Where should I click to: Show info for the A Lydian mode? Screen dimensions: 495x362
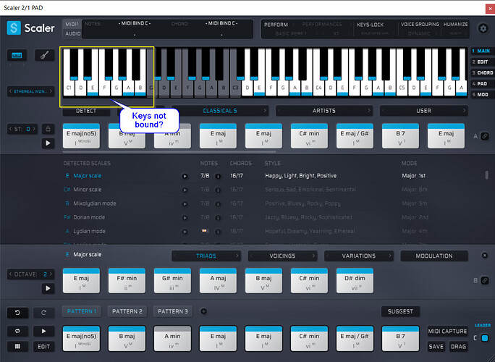(x=218, y=232)
